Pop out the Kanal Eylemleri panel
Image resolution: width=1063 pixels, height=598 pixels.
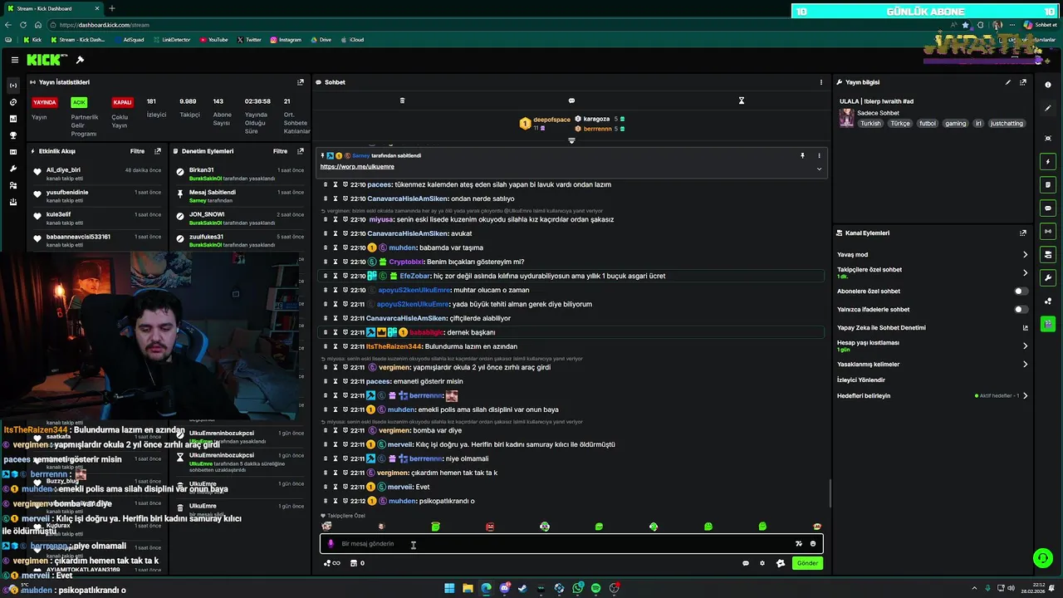(1023, 233)
